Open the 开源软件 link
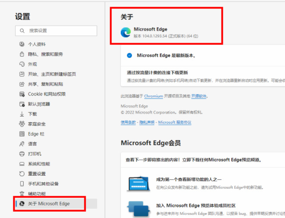The height and width of the screenshot is (218, 285). (199, 96)
